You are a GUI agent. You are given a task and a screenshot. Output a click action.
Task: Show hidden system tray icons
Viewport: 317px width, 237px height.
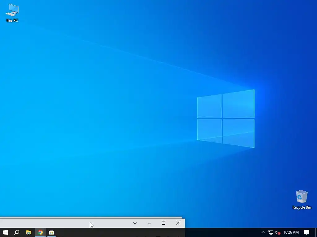263,232
